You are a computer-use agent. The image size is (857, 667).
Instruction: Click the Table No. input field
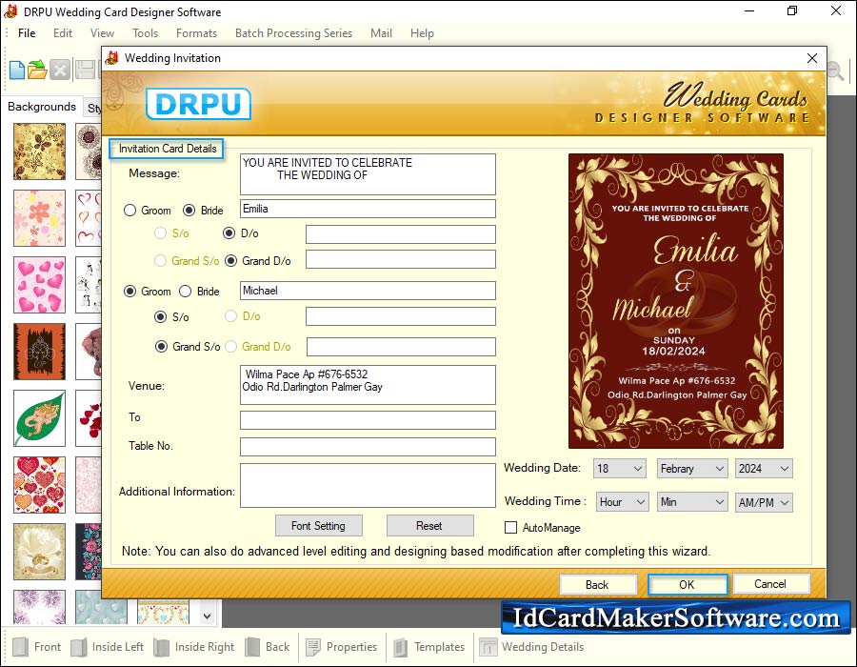(x=368, y=447)
